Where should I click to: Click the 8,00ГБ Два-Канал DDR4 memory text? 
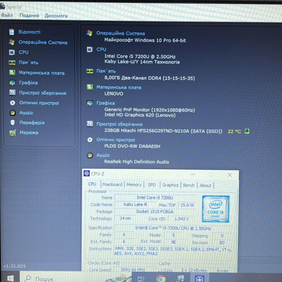pyautogui.click(x=149, y=78)
